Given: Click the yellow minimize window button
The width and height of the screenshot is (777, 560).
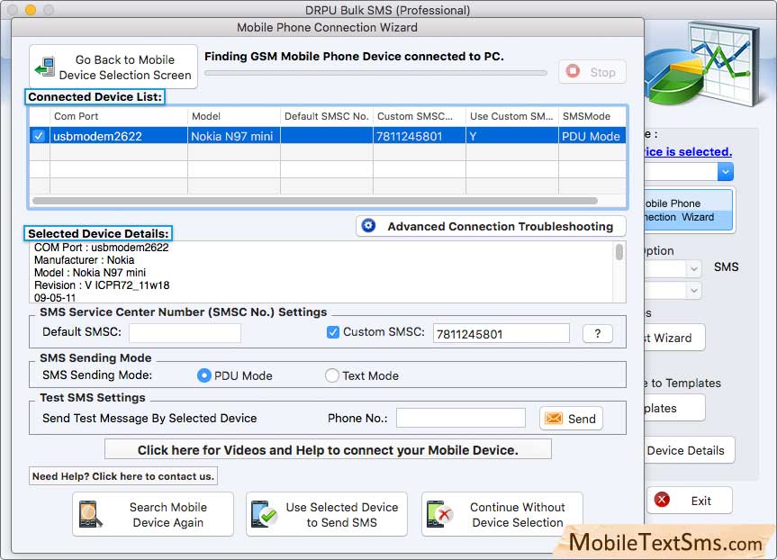Looking at the screenshot, I should coord(31,9).
